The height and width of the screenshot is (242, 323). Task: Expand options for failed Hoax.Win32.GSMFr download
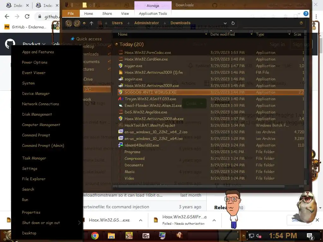point(214,220)
